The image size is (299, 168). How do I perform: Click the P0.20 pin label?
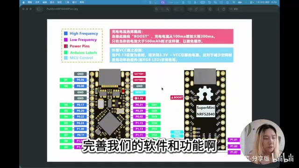coord(80,111)
